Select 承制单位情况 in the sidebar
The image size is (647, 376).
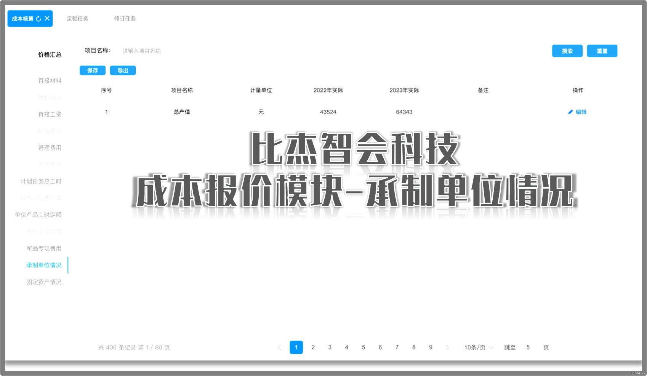(44, 265)
